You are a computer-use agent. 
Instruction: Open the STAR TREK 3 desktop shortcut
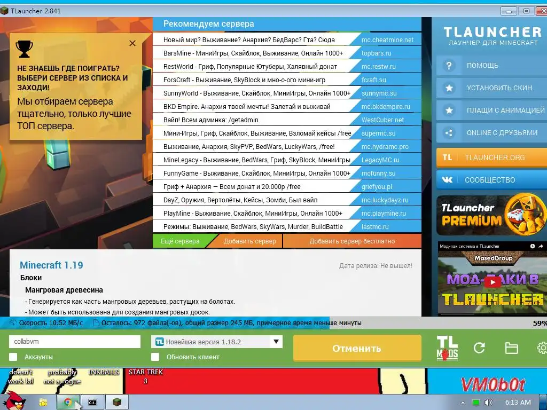pyautogui.click(x=146, y=376)
